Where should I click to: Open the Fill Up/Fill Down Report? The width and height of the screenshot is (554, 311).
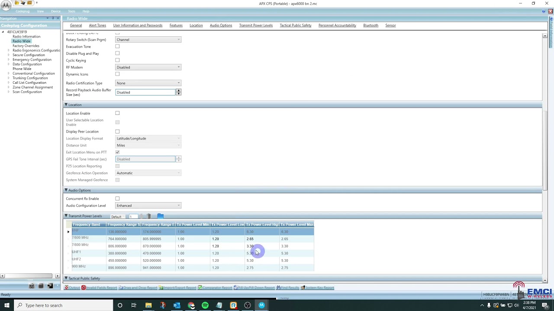(x=254, y=288)
